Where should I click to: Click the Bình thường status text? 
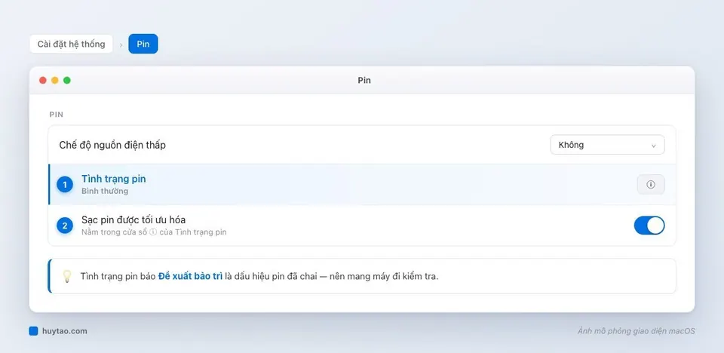[105, 191]
